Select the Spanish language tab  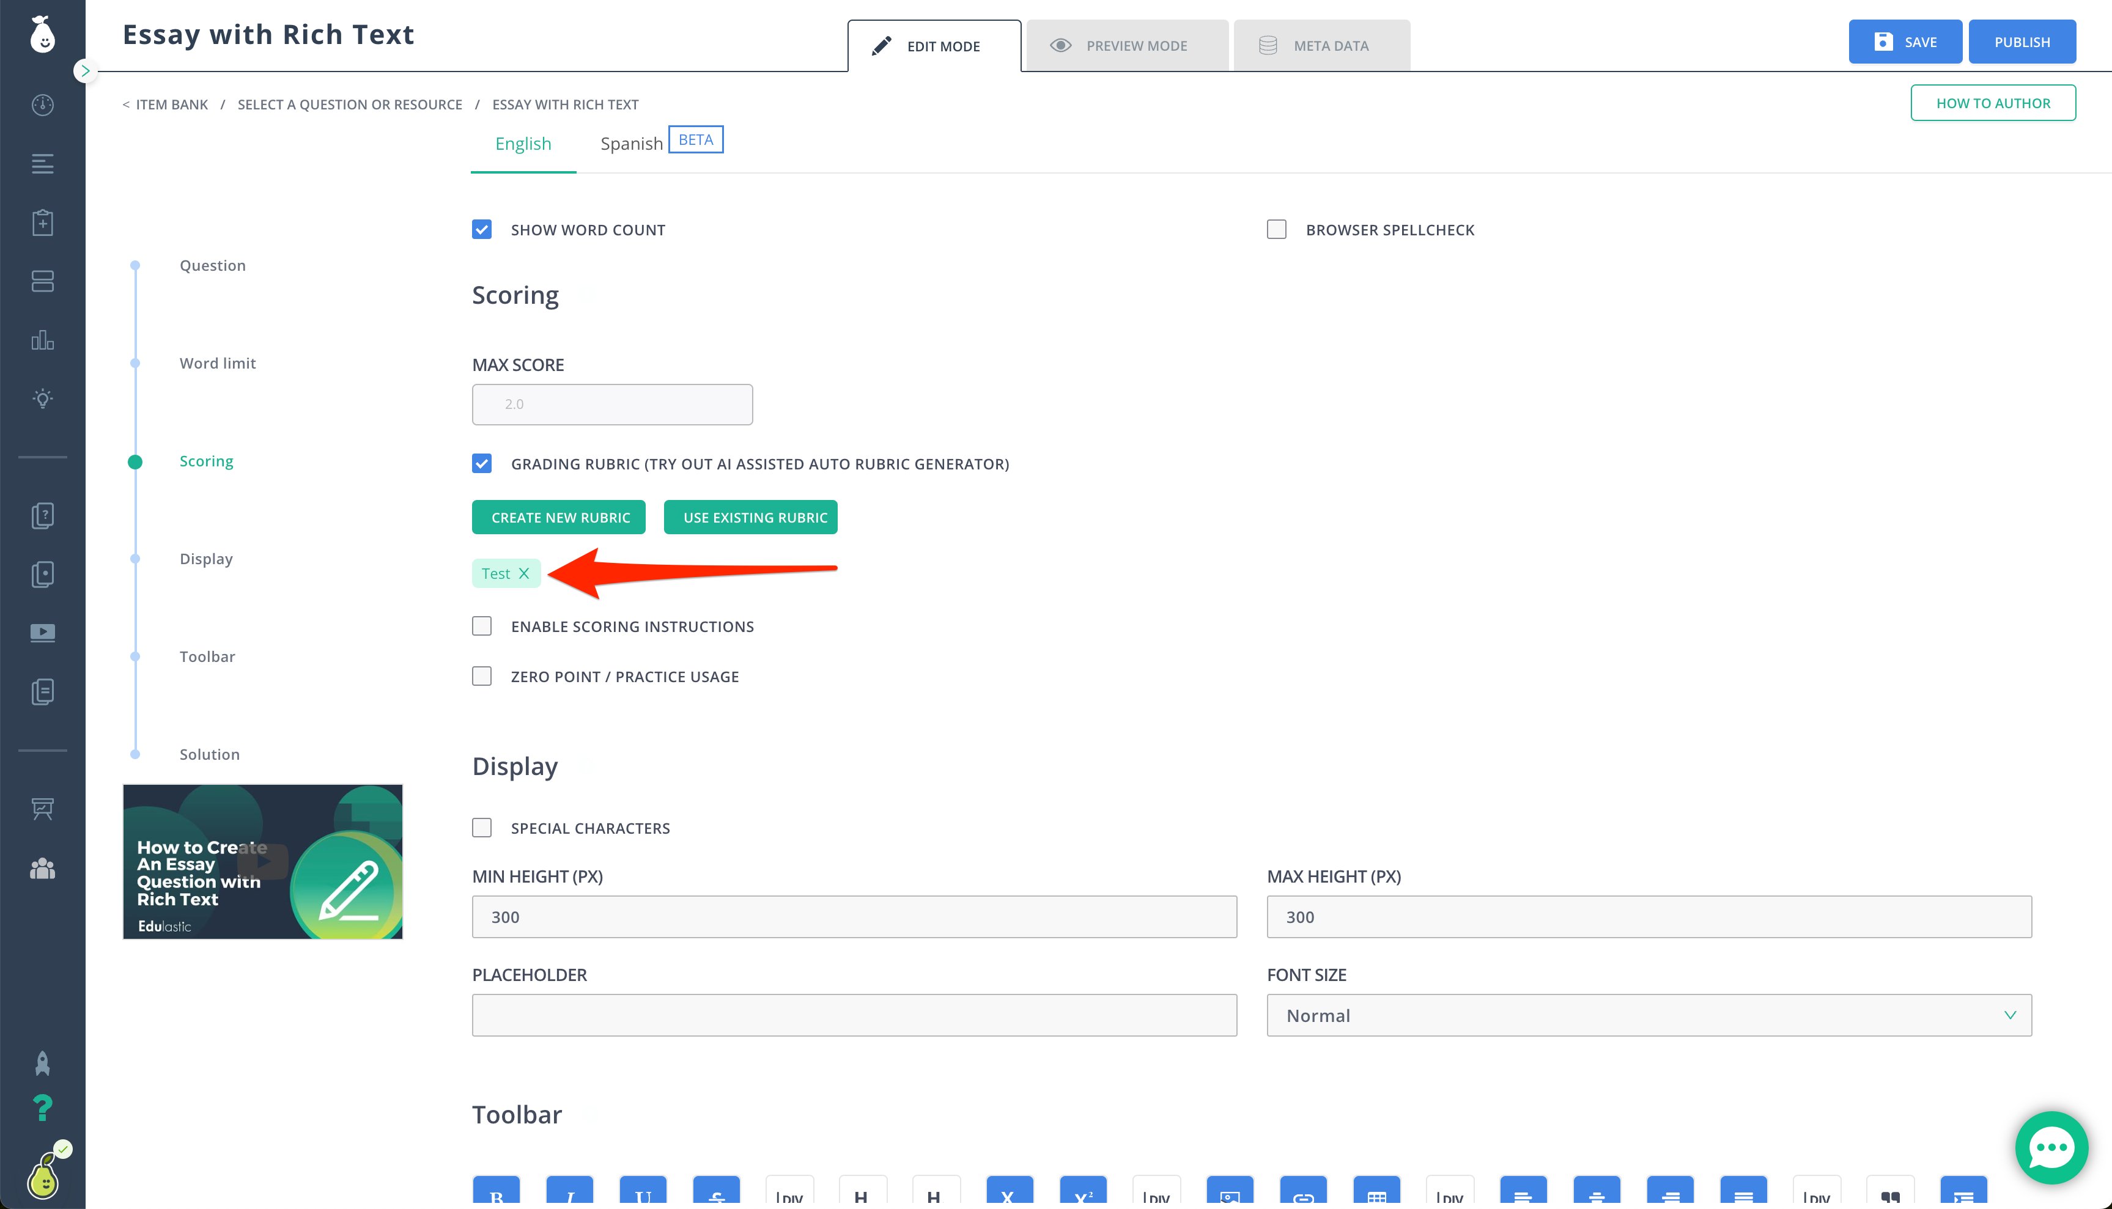click(x=631, y=144)
